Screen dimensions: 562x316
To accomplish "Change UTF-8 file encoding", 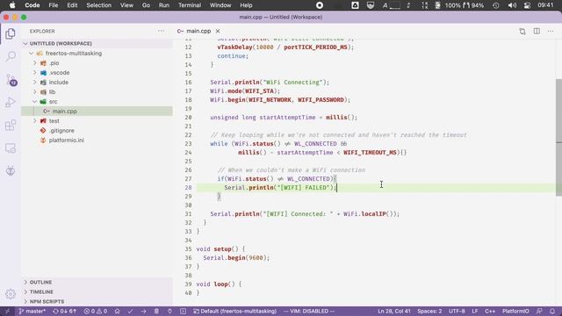I will tap(457, 311).
